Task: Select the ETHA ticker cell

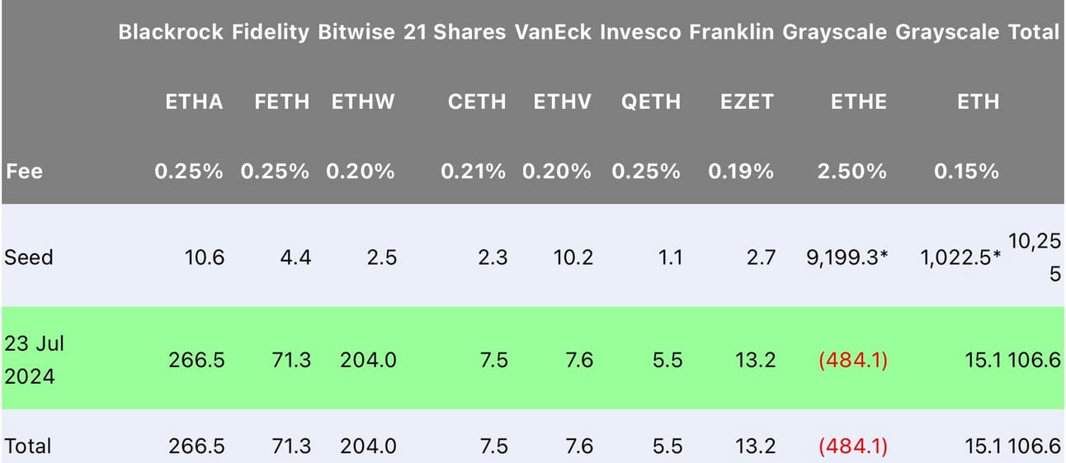Action: pyautogui.click(x=194, y=102)
